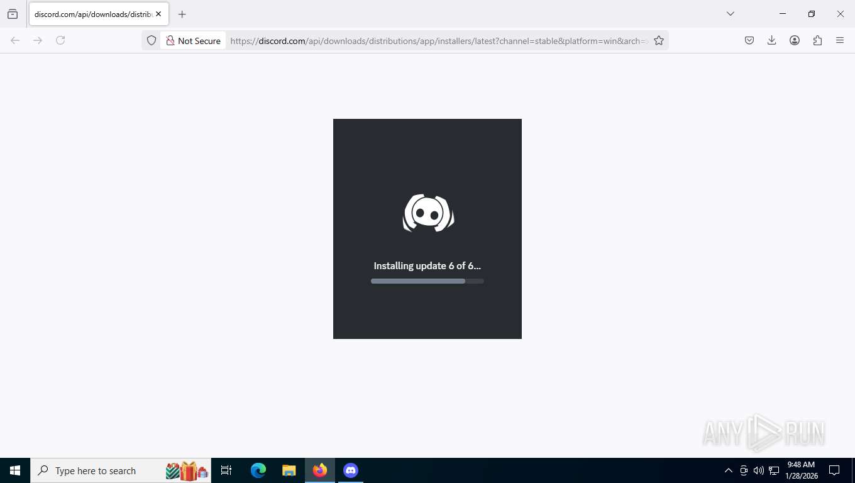Open the Firefox application hamburger menu
855x483 pixels.
tap(840, 40)
